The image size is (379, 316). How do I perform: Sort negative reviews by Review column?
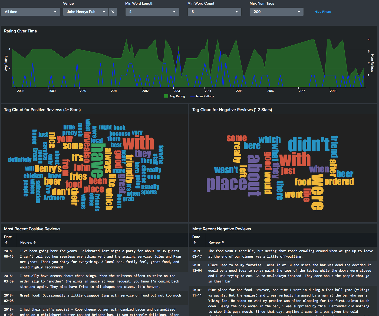216,242
